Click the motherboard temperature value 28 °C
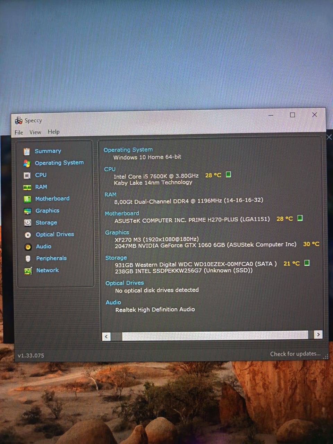This screenshot has height=444, width=333. click(284, 219)
